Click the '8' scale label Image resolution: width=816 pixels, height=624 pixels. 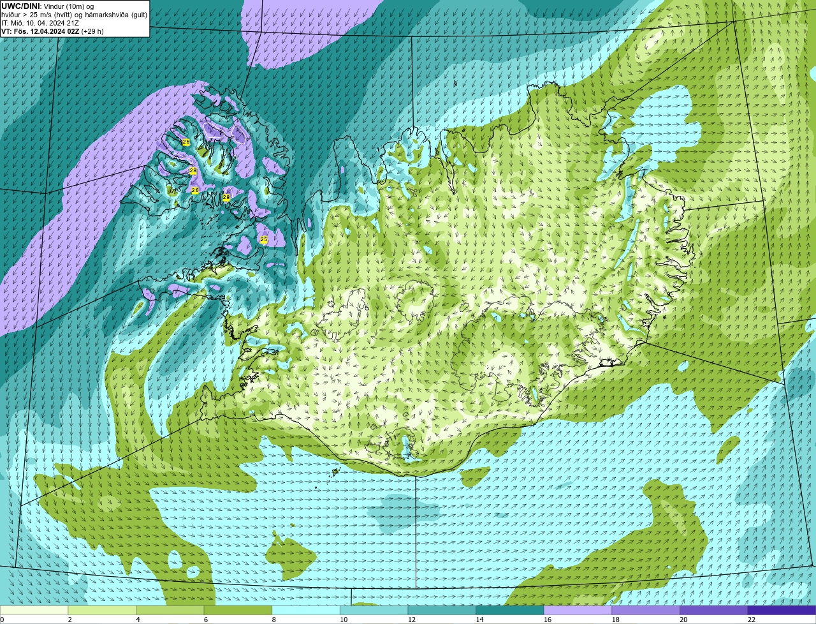pyautogui.click(x=273, y=620)
